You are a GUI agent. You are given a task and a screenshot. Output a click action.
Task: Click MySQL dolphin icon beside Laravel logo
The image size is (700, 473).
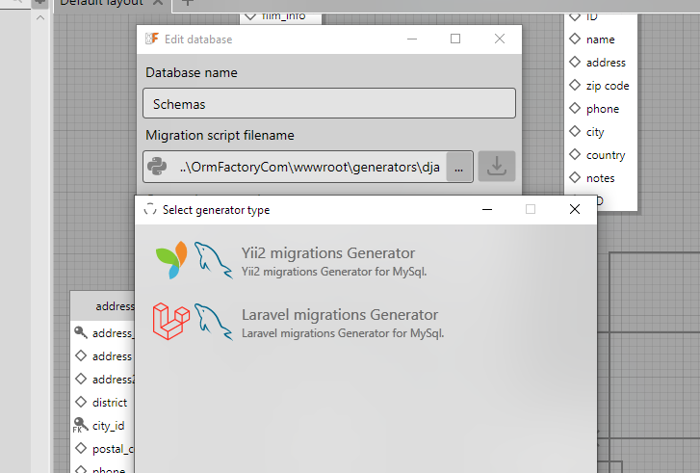[214, 322]
